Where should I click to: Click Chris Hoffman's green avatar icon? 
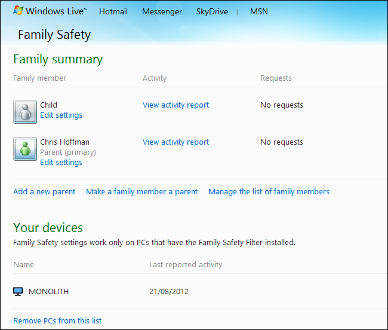coord(25,149)
